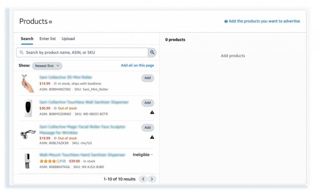Go to previous results page arrow
This screenshot has width=320, height=192.
click(x=143, y=179)
